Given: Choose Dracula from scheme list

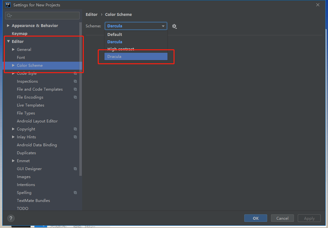Looking at the screenshot, I should [x=136, y=56].
